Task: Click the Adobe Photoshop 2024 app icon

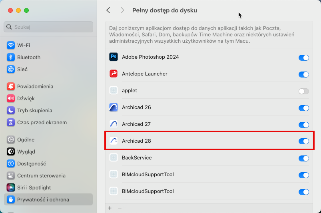Action: point(114,57)
